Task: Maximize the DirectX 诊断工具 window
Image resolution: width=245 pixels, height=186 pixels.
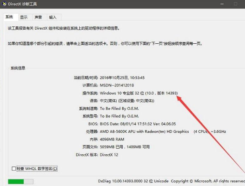Action: pyautogui.click(x=235, y=4)
